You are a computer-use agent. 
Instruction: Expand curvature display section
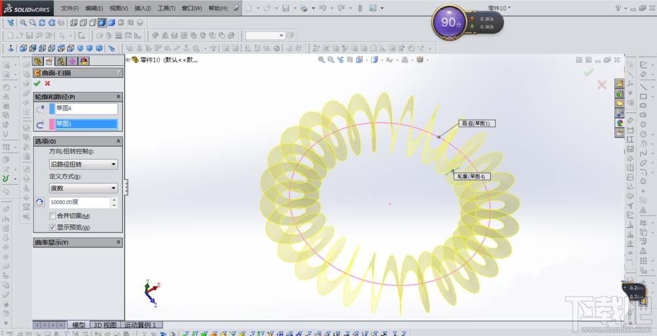(118, 243)
